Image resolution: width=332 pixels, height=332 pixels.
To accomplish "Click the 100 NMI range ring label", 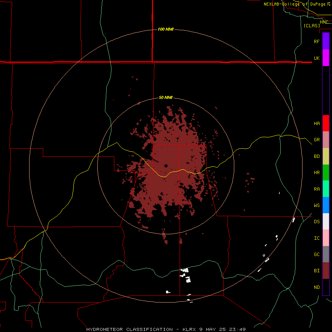I will 166,29.
